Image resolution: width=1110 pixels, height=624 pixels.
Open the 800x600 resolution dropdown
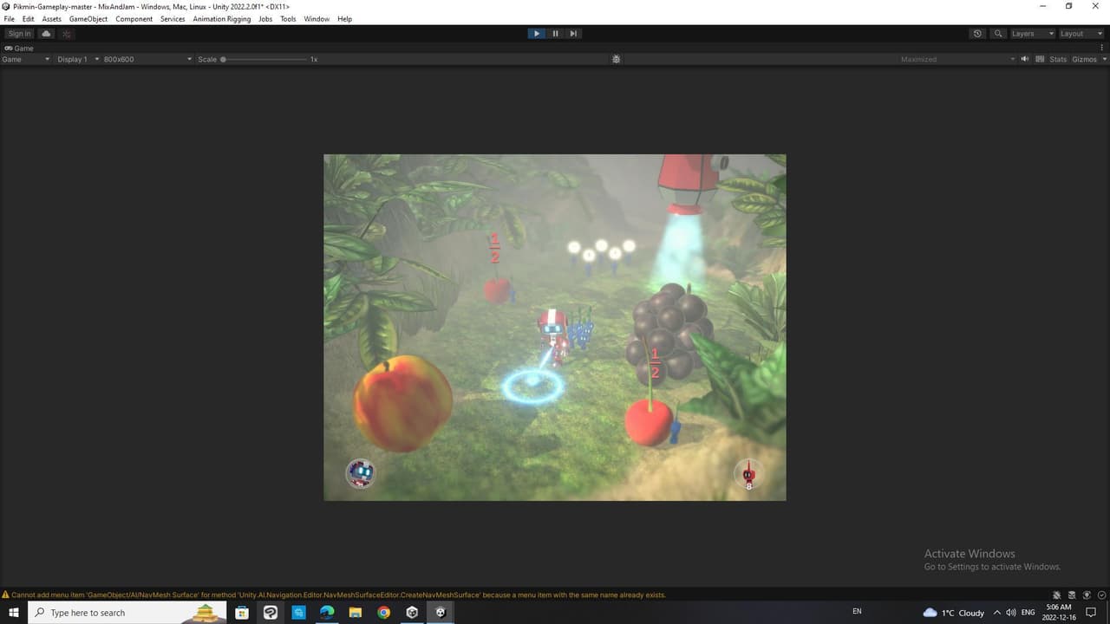pos(147,60)
